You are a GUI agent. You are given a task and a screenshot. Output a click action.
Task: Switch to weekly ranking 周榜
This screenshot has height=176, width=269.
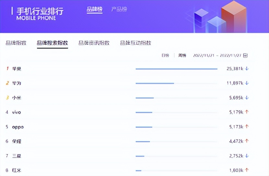point(182,55)
